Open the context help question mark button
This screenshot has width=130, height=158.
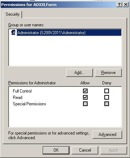tap(119, 5)
